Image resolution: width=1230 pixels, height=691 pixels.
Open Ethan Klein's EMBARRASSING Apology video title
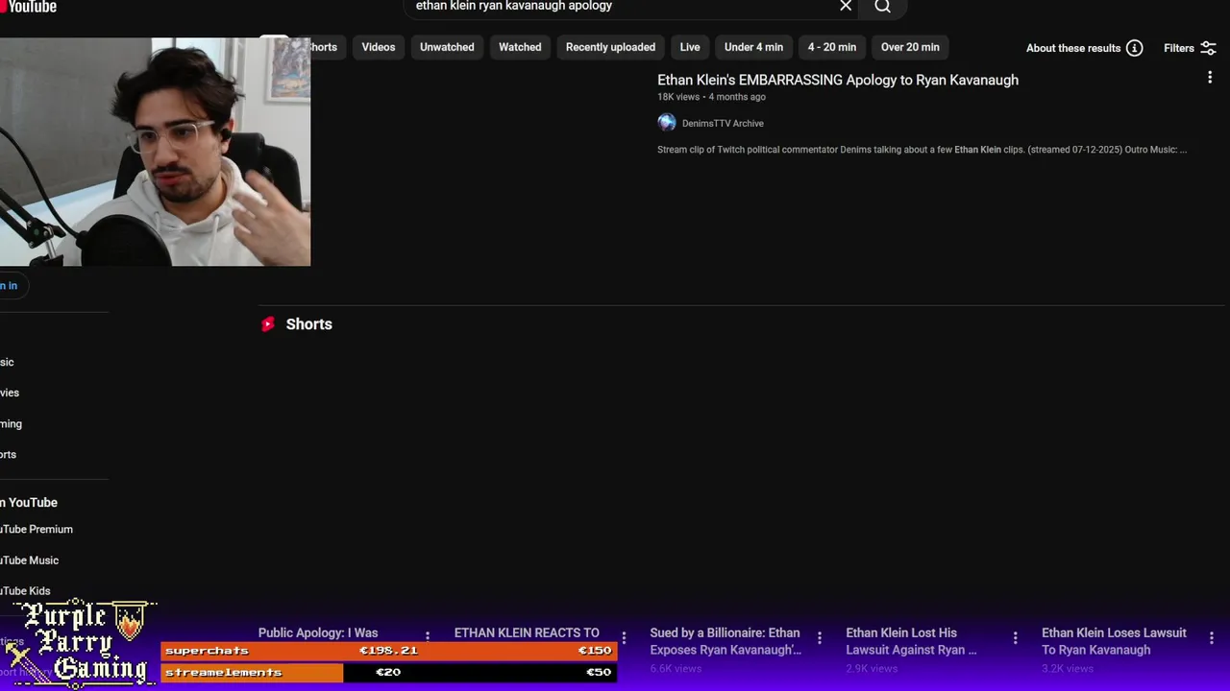[x=838, y=80]
